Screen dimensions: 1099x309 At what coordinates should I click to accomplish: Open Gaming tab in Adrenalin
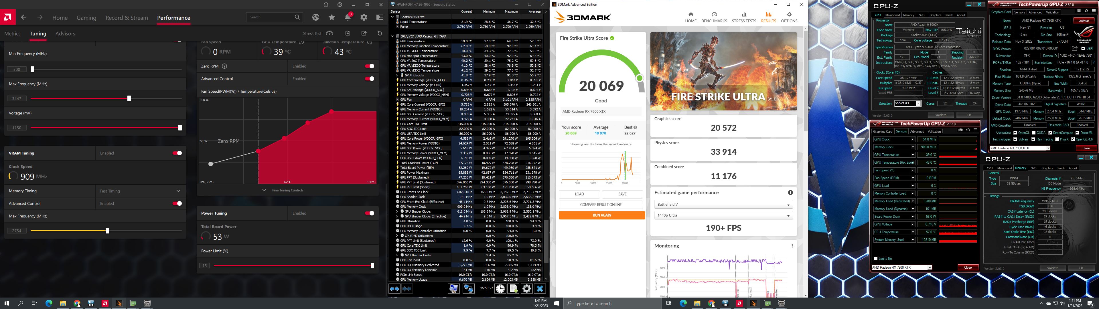point(86,18)
